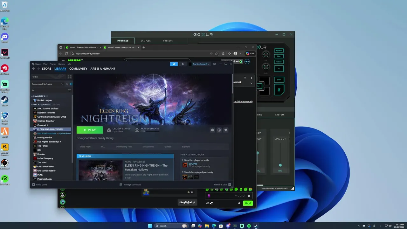Open the ARE U A HUMAN? profile tab
This screenshot has height=229, width=407.
pyautogui.click(x=103, y=69)
